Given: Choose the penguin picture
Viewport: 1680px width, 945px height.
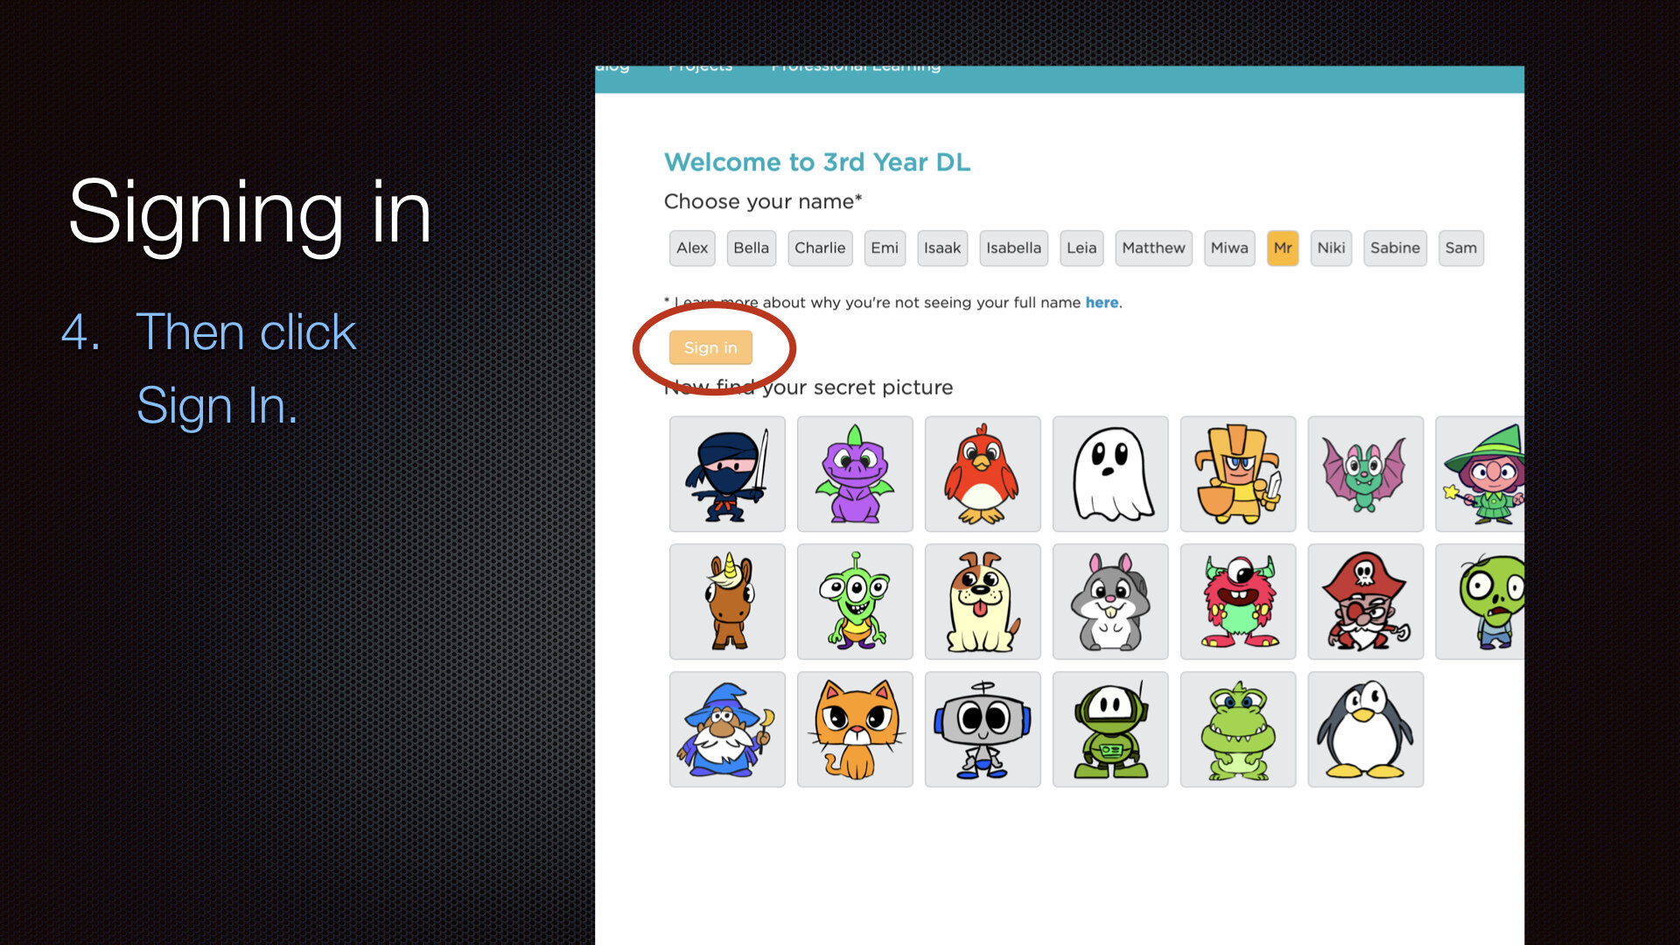Looking at the screenshot, I should click(x=1366, y=730).
